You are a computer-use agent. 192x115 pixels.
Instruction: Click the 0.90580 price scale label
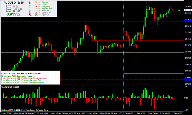click(x=188, y=84)
